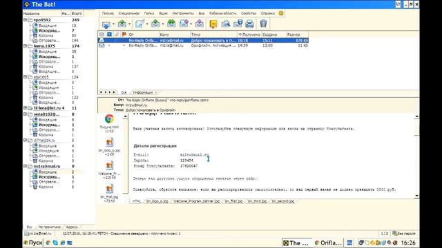Create a new message with the pen icon
The height and width of the screenshot is (248, 442).
click(140, 24)
